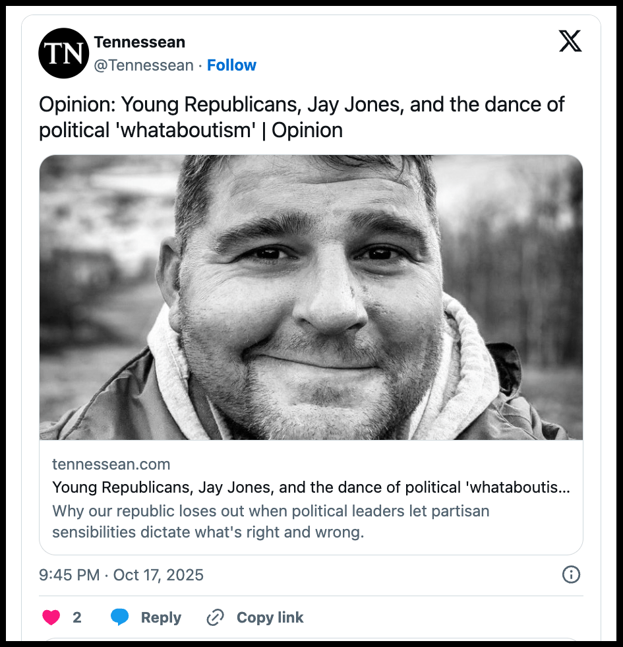
Task: Open the card's Young Republicans, Jay Jones headline
Action: click(311, 488)
